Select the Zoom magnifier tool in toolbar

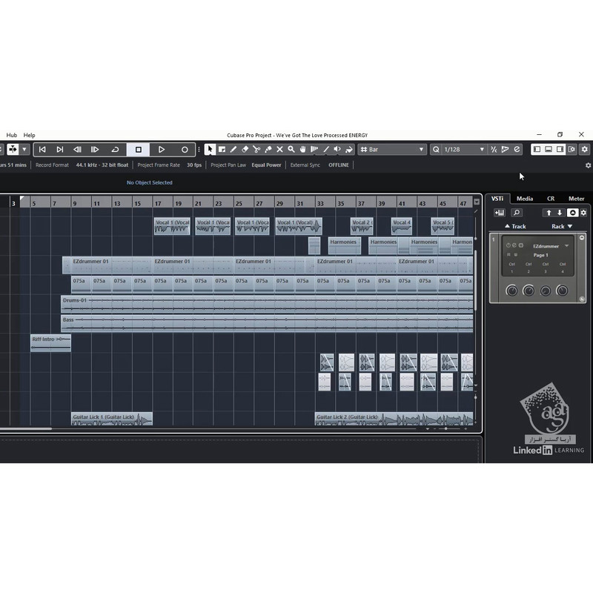(291, 150)
